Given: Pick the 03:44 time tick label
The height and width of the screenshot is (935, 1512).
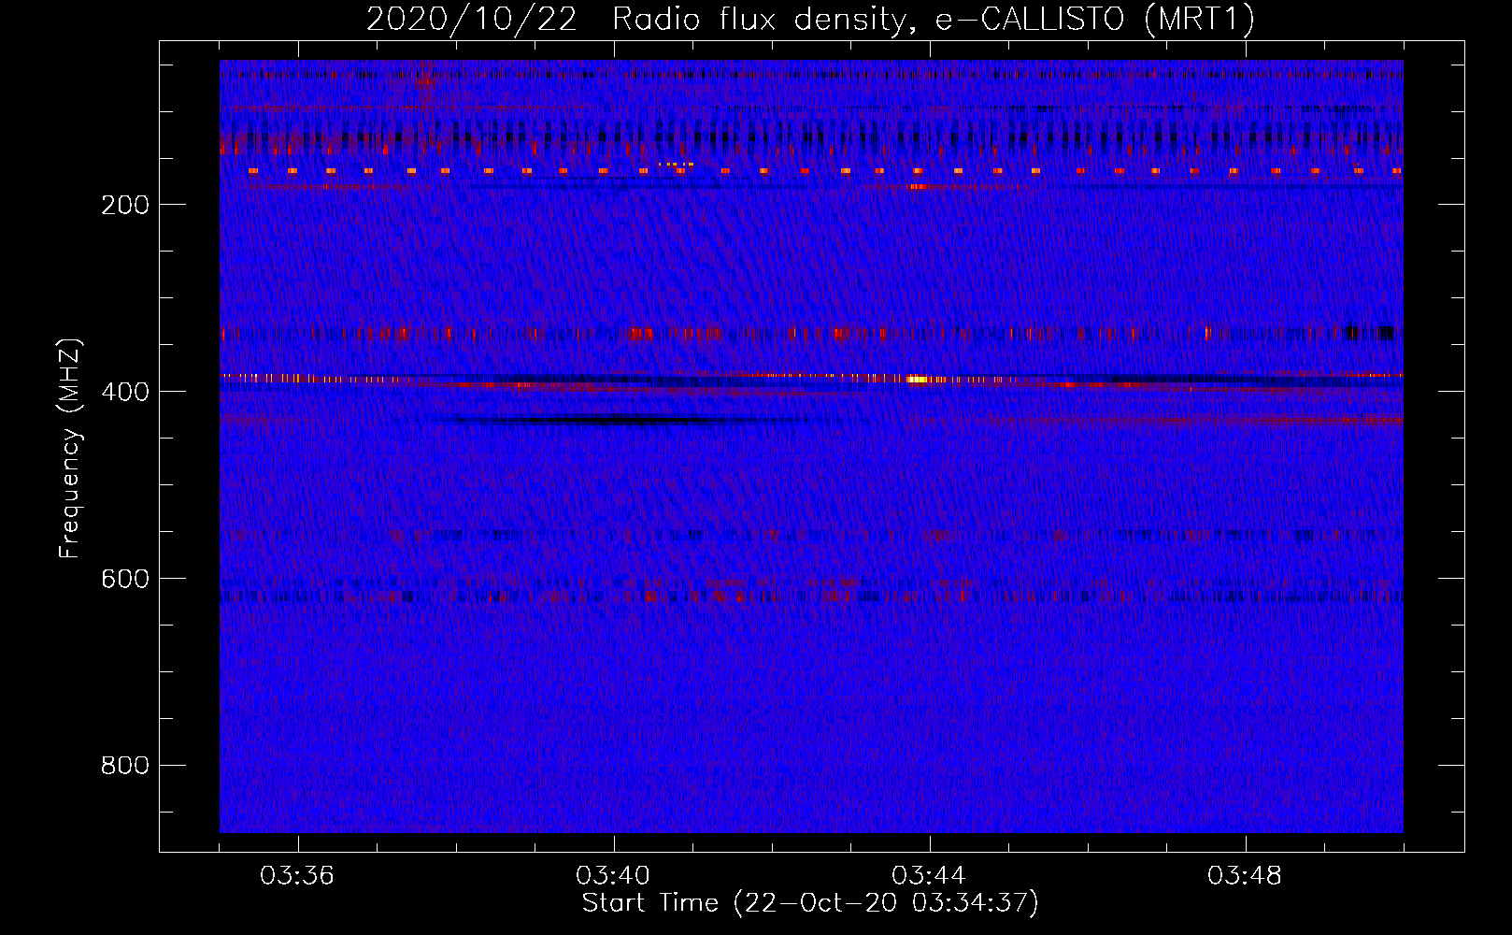Looking at the screenshot, I should tap(929, 876).
